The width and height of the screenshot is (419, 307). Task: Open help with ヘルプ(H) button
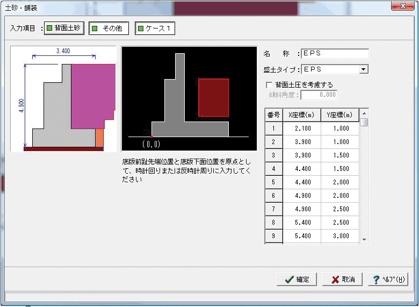(388, 280)
